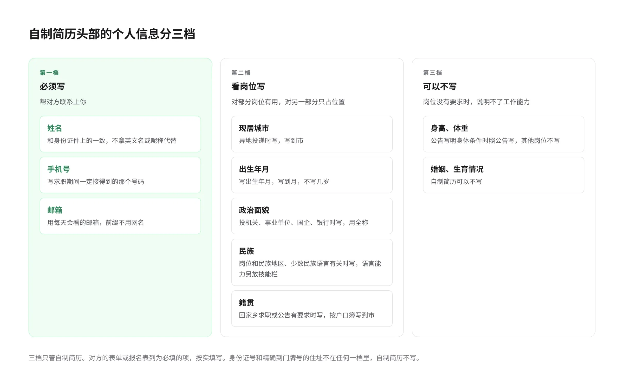The image size is (624, 387).
Task: Click 投机关、事业单位 description text
Action: click(x=303, y=223)
